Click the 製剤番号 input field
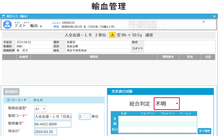 coord(53,124)
